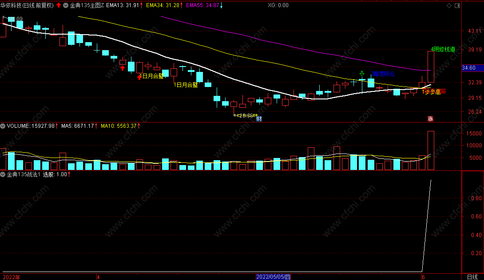Click the 0.80 value on indicator axis
484x280 pixels.
(x=476, y=198)
